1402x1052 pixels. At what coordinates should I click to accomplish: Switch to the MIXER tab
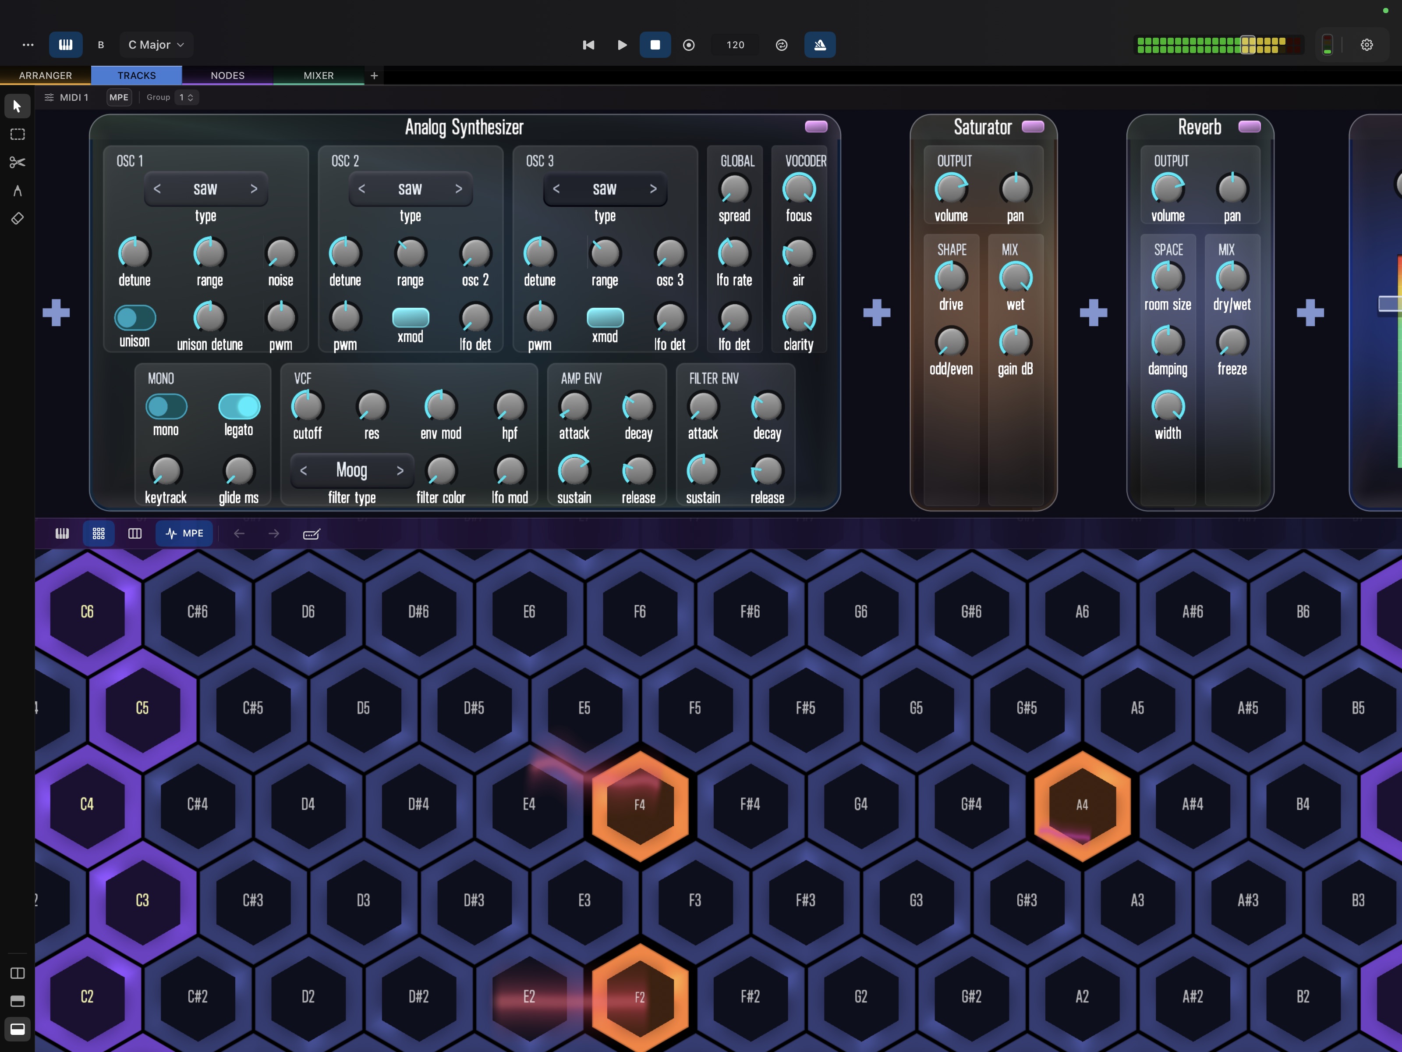point(319,75)
